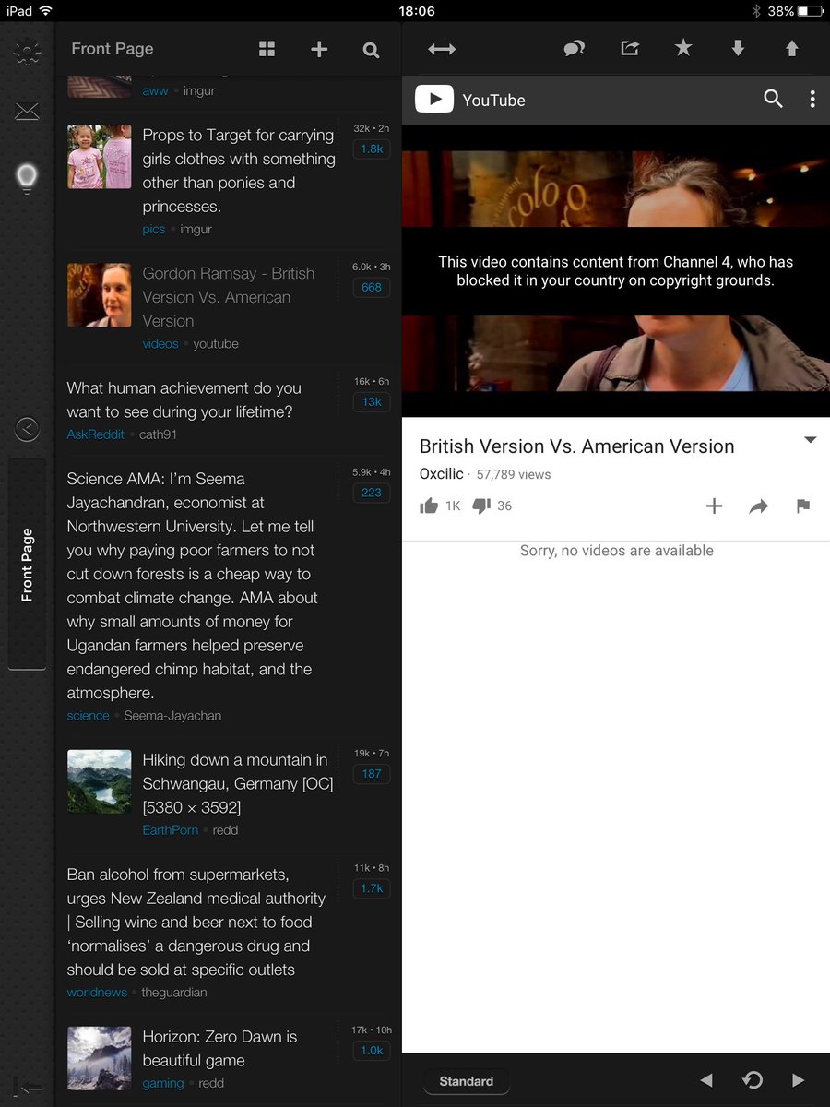Tap 18:06 clock in status bar
830x1107 pixels.
[416, 11]
